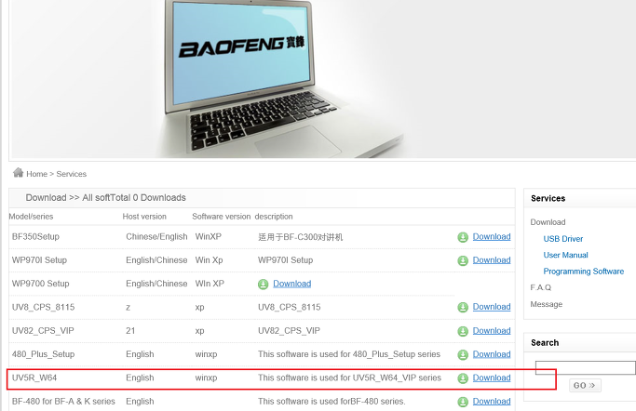The height and width of the screenshot is (411, 636).
Task: Click the GO search button
Action: click(x=585, y=385)
